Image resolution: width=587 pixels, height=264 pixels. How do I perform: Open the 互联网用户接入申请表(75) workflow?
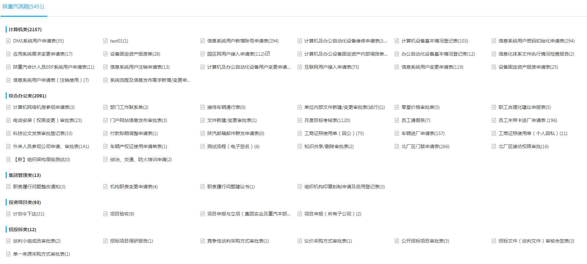[332, 67]
